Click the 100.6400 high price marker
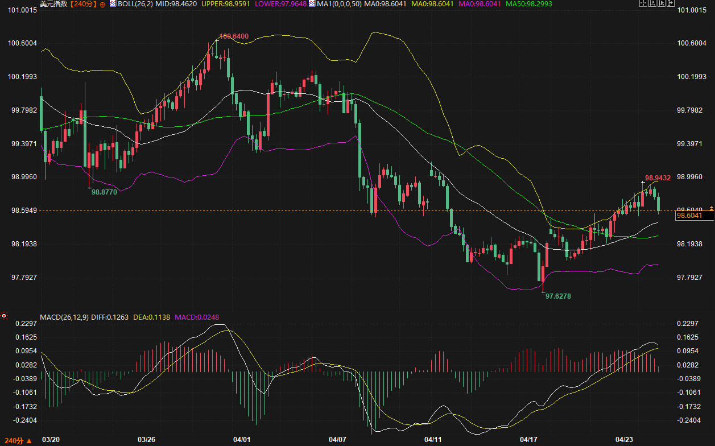Image resolution: width=715 pixels, height=446 pixels. click(234, 36)
